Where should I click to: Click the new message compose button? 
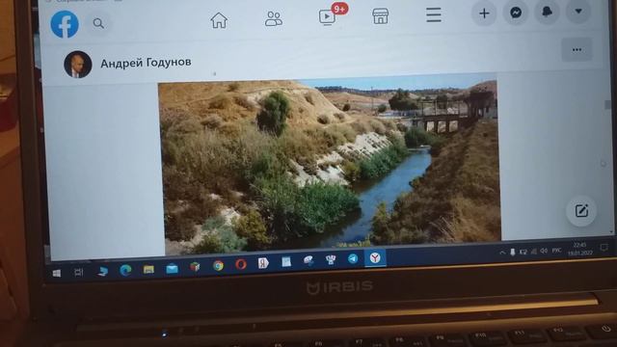(581, 211)
